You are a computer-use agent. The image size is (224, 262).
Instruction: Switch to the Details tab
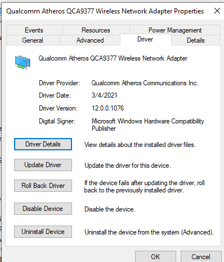coord(196,40)
